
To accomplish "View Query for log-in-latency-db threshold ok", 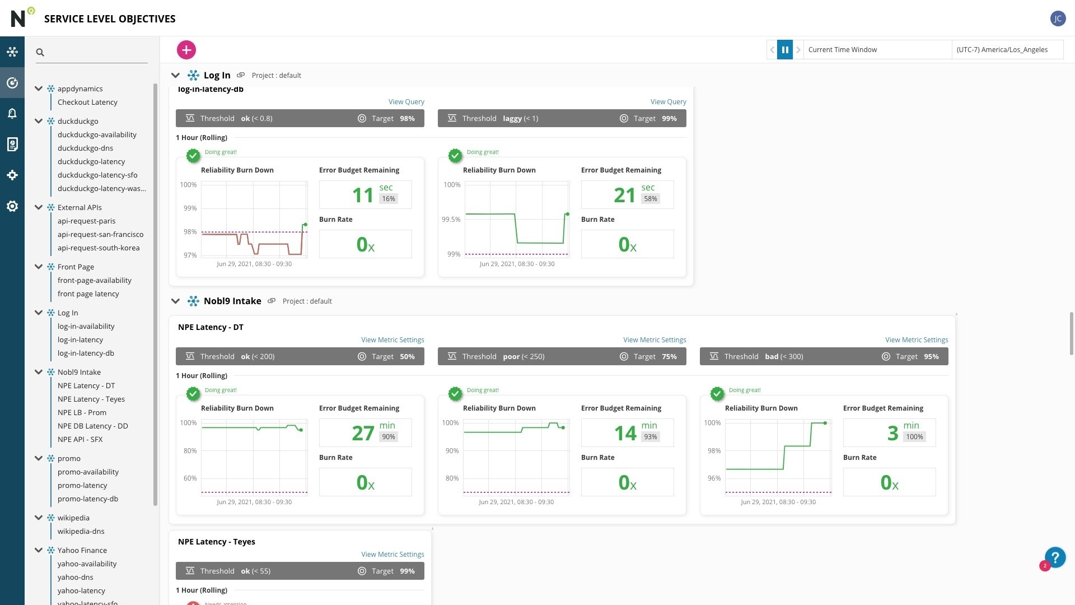I will click(406, 102).
